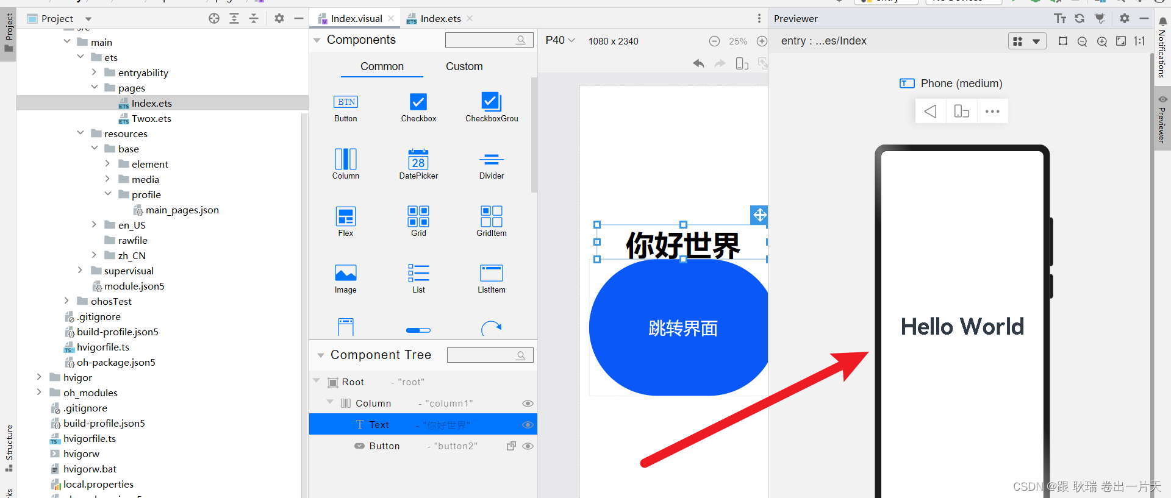Select Twox.ets file in tree

(x=151, y=118)
